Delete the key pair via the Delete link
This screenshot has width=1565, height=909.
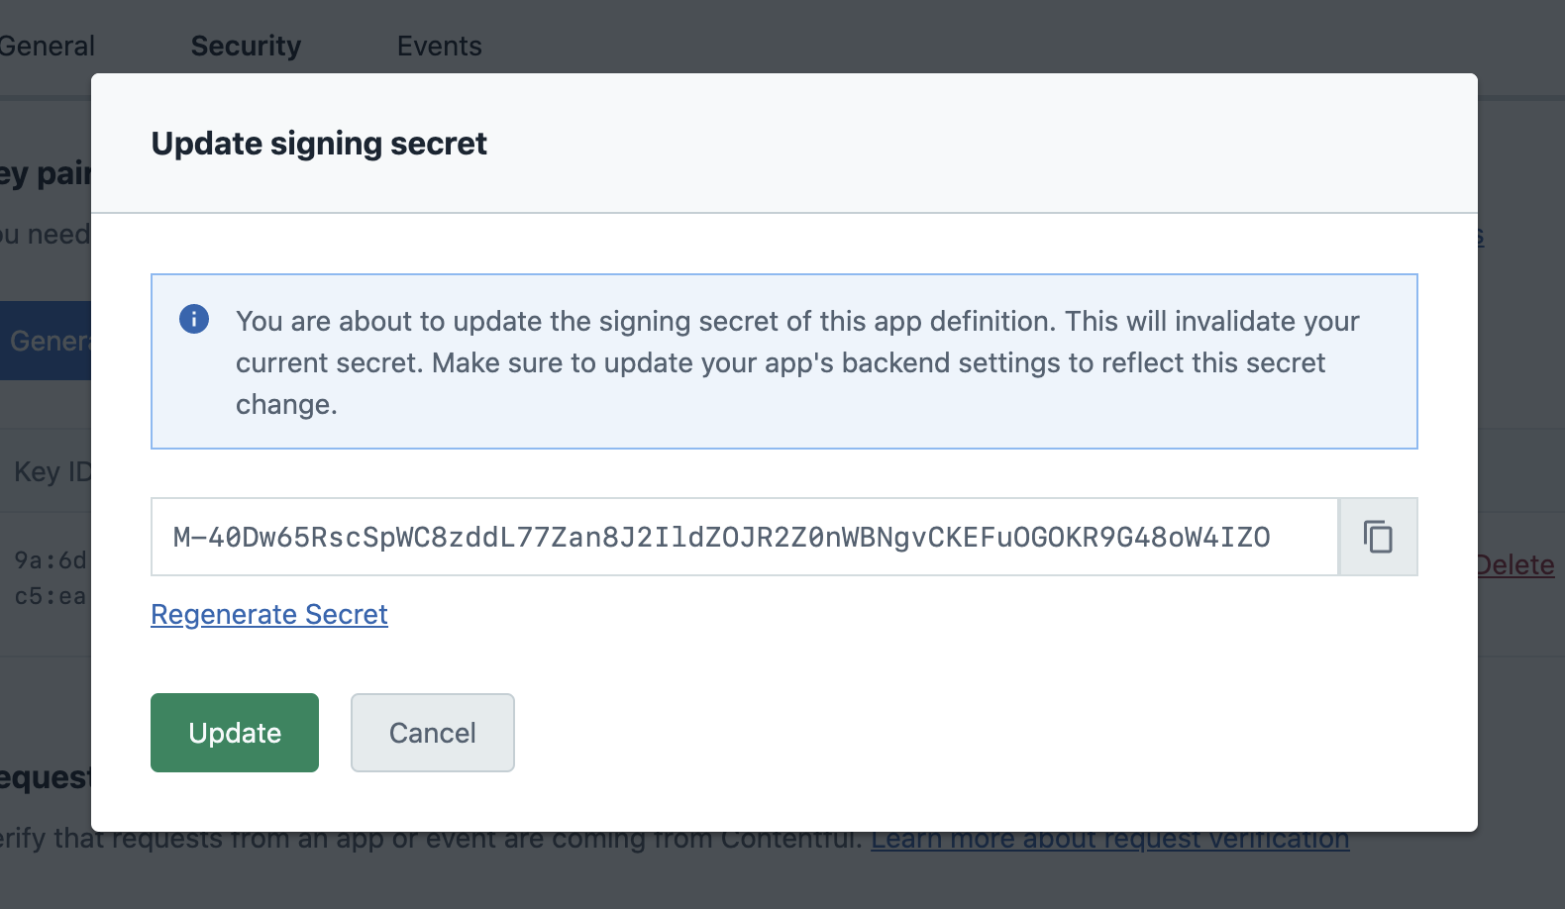point(1514,564)
